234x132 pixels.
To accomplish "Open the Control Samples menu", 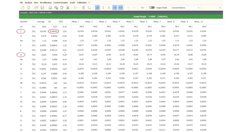I will (x=61, y=3).
